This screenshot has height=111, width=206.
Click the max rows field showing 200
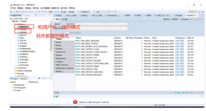tap(98, 12)
